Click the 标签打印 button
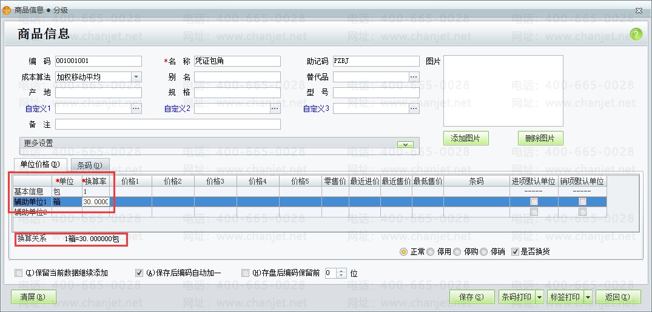This screenshot has height=312, width=652. [565, 297]
